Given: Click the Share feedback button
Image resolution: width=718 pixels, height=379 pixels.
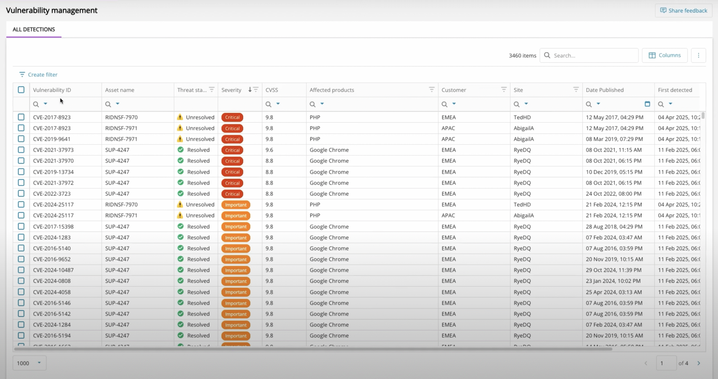Looking at the screenshot, I should pos(684,11).
